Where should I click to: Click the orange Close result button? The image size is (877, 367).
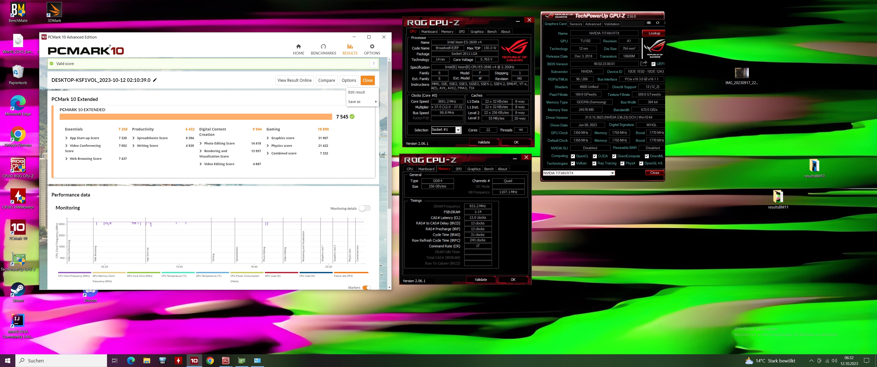coord(367,80)
